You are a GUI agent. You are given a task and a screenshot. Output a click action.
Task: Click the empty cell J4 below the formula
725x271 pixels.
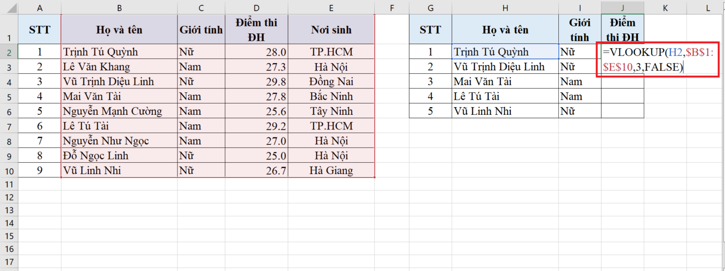[x=622, y=81]
